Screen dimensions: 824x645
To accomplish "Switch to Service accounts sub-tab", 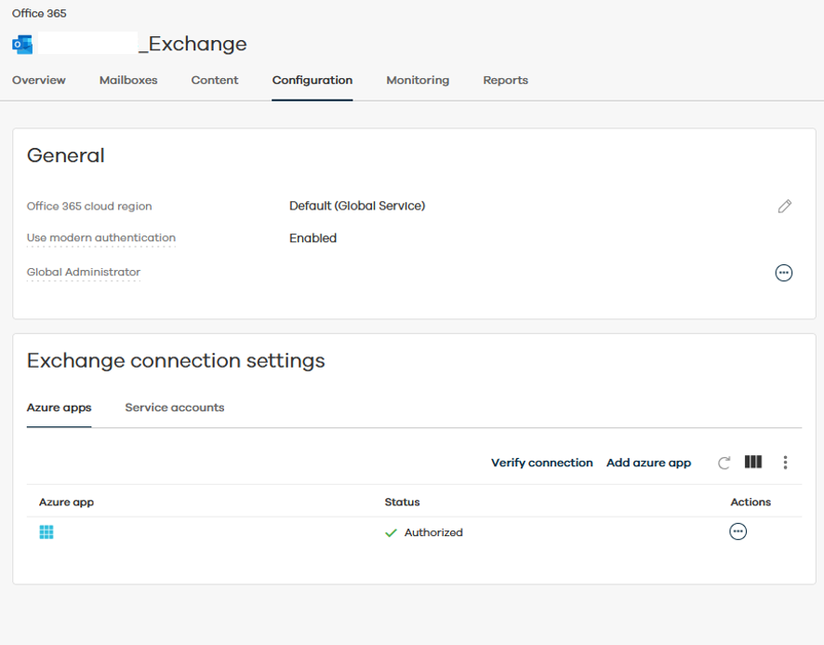I will 175,408.
